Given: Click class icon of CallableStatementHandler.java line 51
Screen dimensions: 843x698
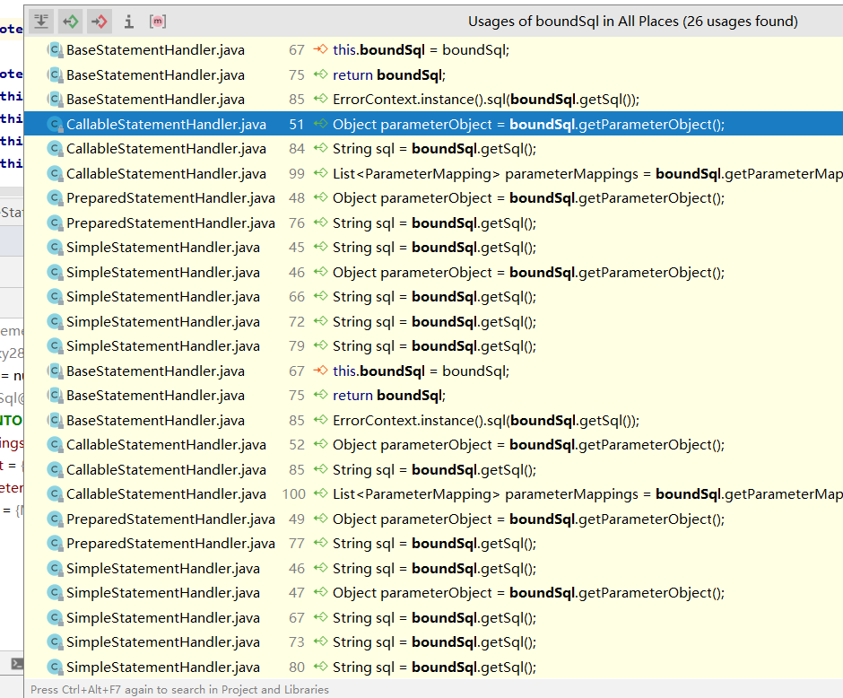Looking at the screenshot, I should (55, 125).
